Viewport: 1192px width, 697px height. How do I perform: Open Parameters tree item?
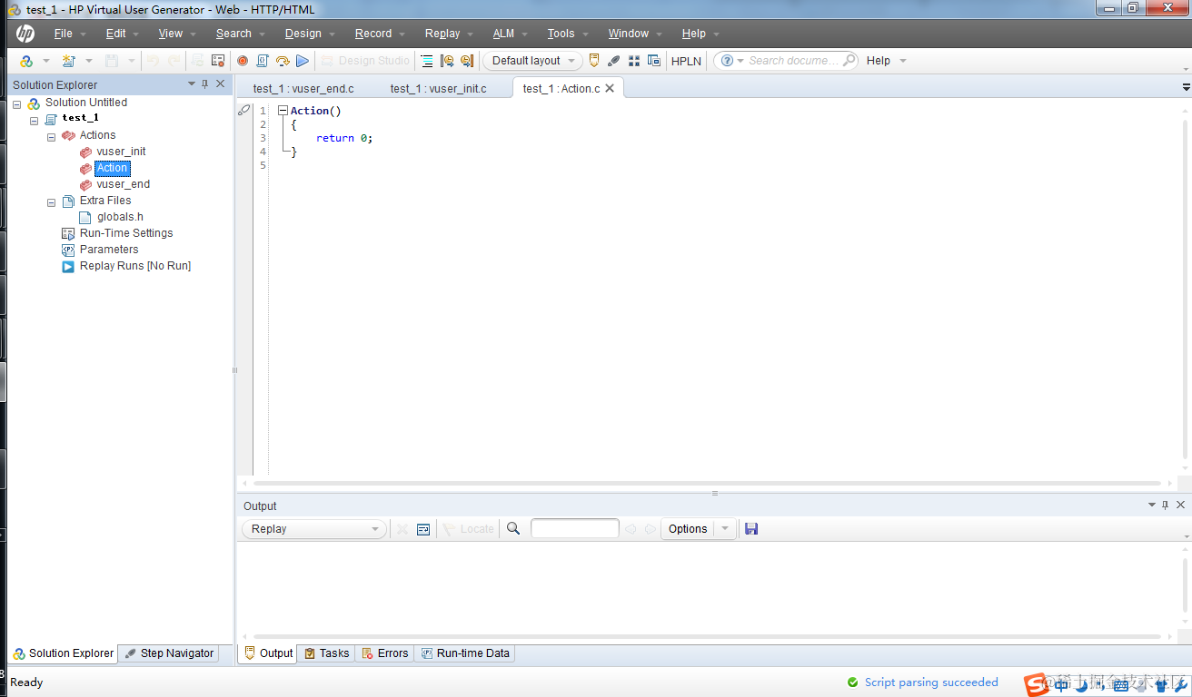coord(109,250)
